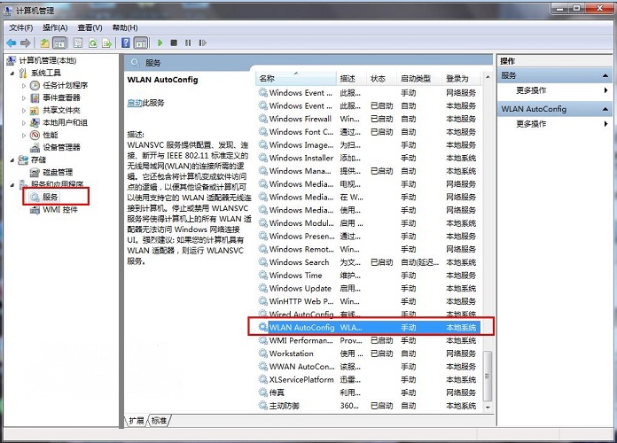Image resolution: width=617 pixels, height=443 pixels.
Task: Click the Stop service square icon
Action: click(174, 43)
